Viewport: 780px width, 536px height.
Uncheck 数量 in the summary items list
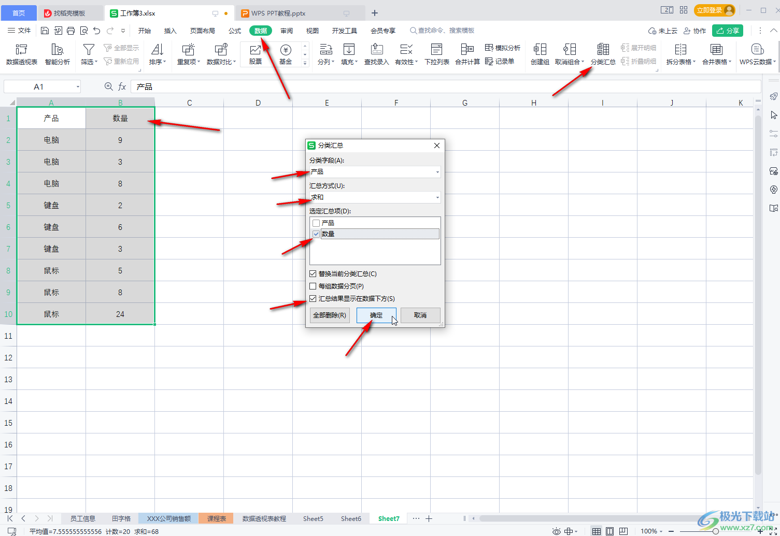coord(316,234)
